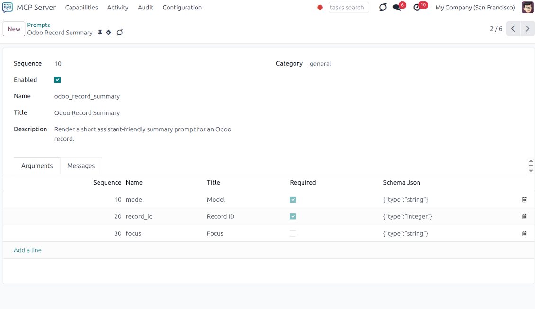Switch to the Arguments tab

[37, 165]
